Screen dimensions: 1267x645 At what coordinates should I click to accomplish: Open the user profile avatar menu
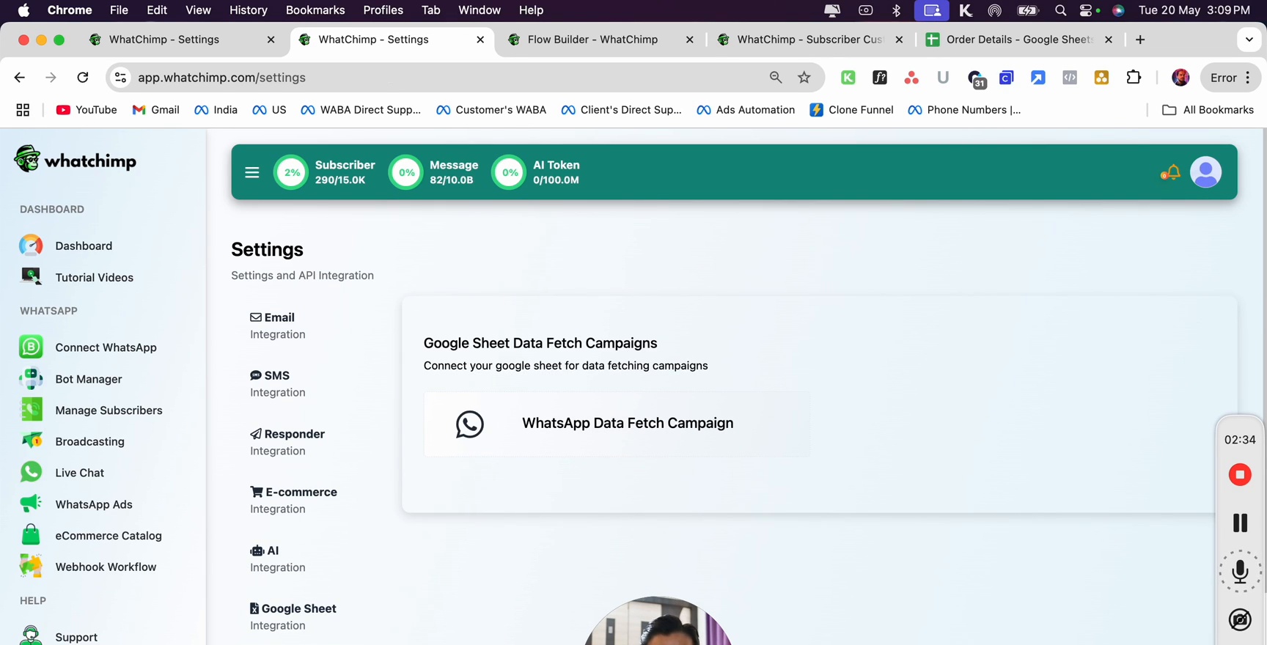[1205, 172]
